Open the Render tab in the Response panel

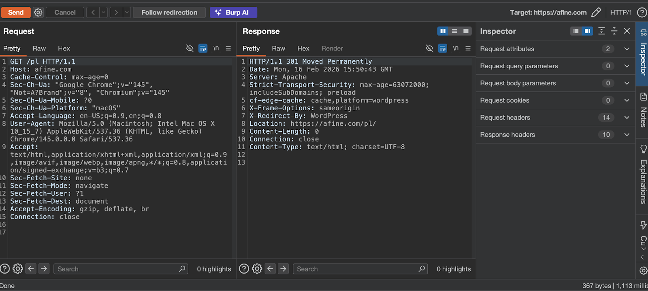point(332,48)
